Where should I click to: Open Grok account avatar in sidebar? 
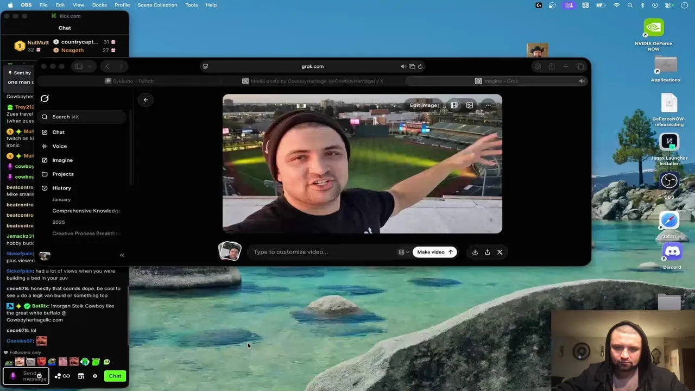click(45, 255)
